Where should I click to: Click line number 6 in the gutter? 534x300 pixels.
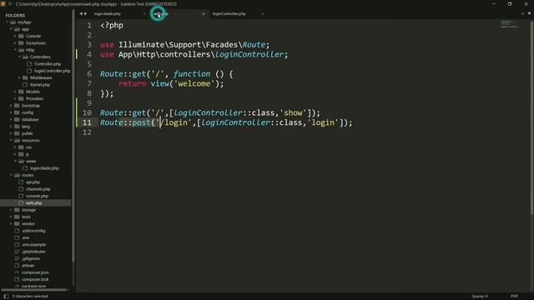click(x=89, y=74)
